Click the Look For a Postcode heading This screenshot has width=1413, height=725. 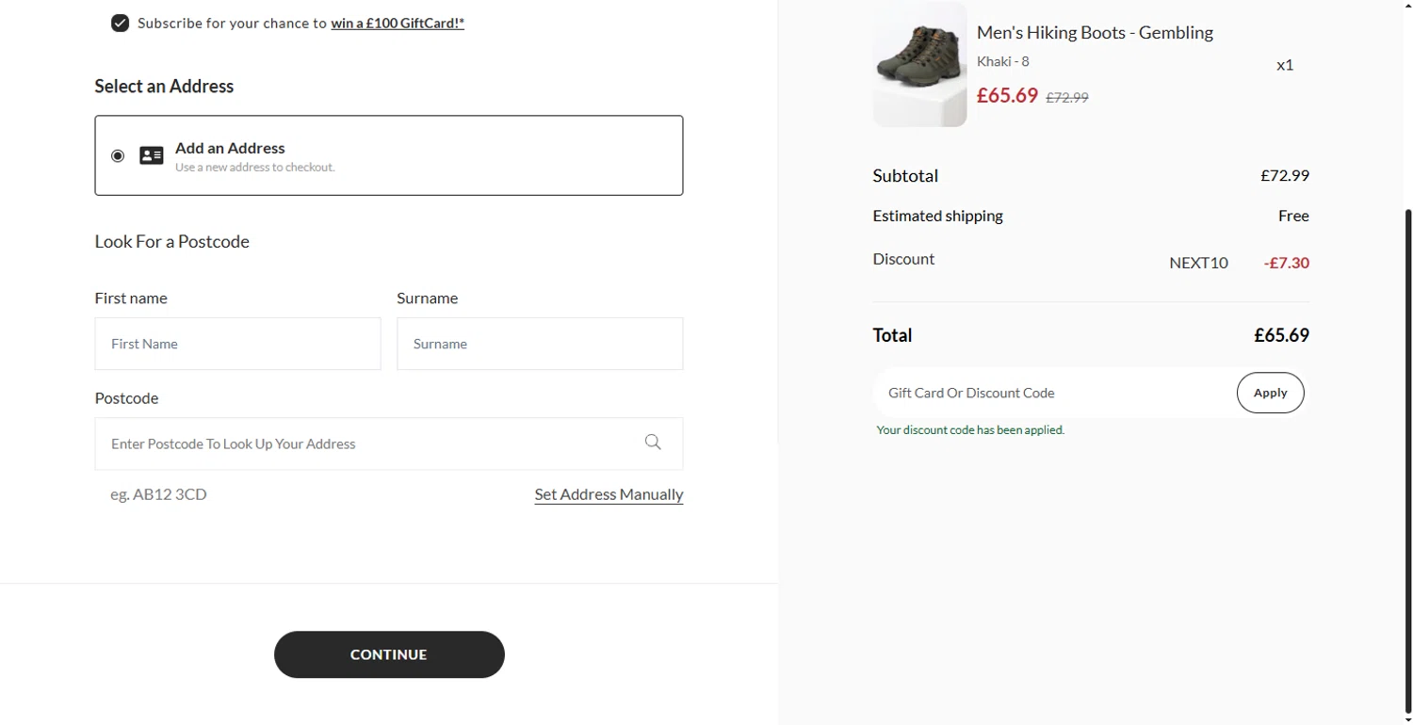tap(171, 241)
